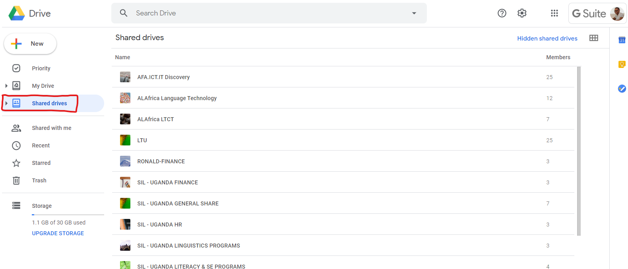Select the RONALD-FINANCE shared drive thumbnail

tap(125, 161)
